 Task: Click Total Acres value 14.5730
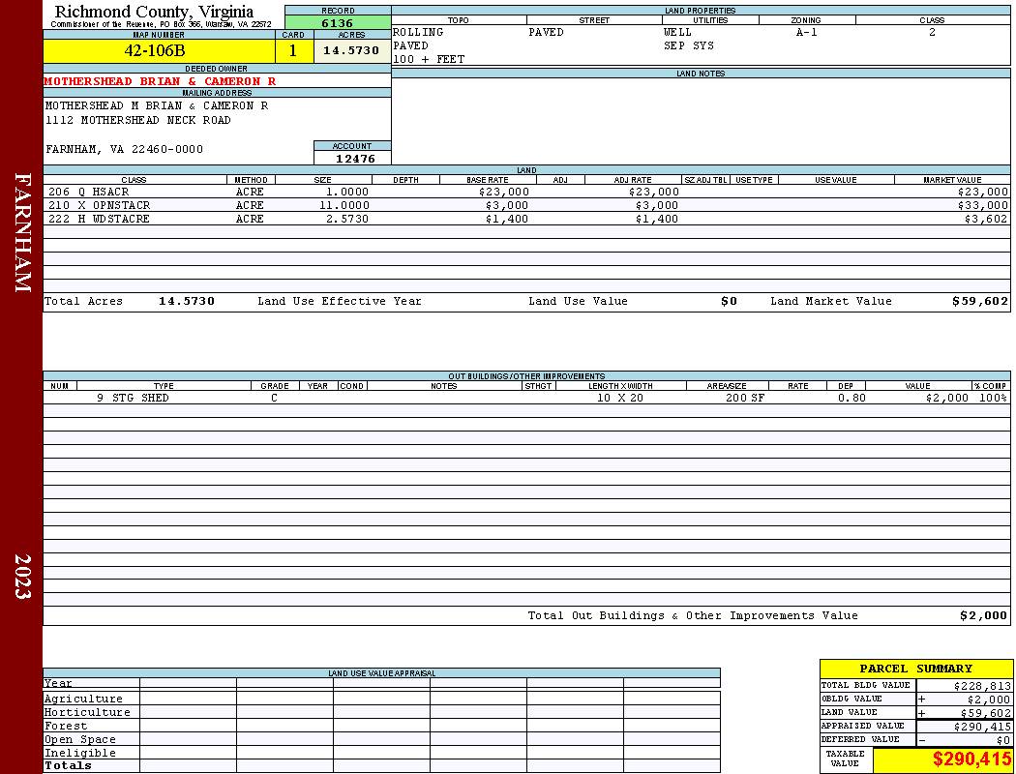tap(187, 301)
